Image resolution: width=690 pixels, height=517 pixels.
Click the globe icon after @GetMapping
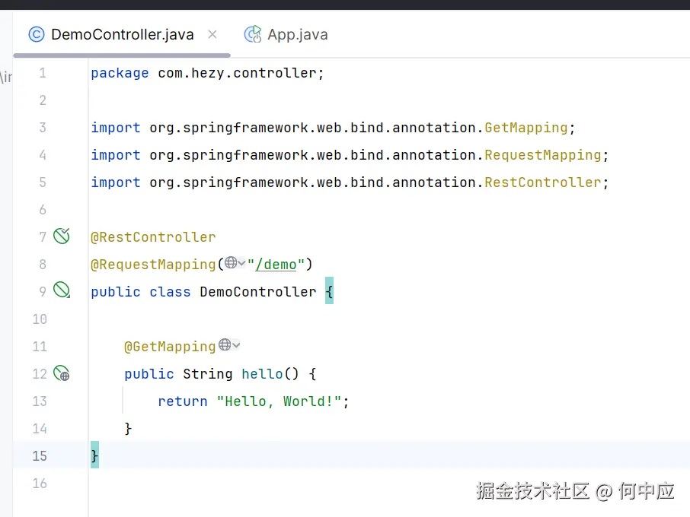(x=225, y=345)
